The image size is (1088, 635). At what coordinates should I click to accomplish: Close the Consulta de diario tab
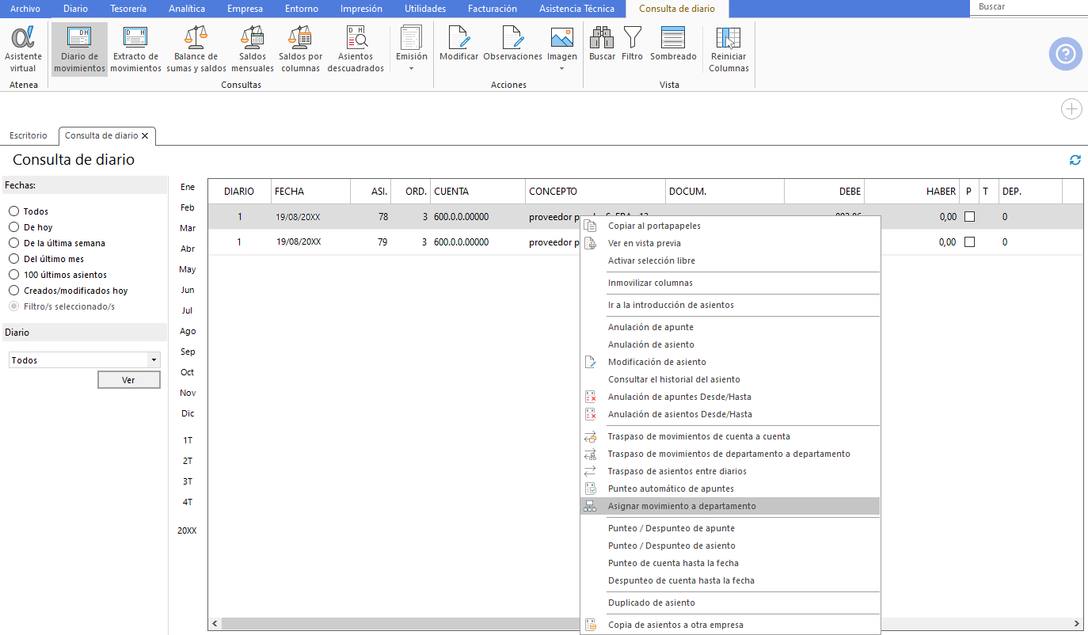click(145, 136)
